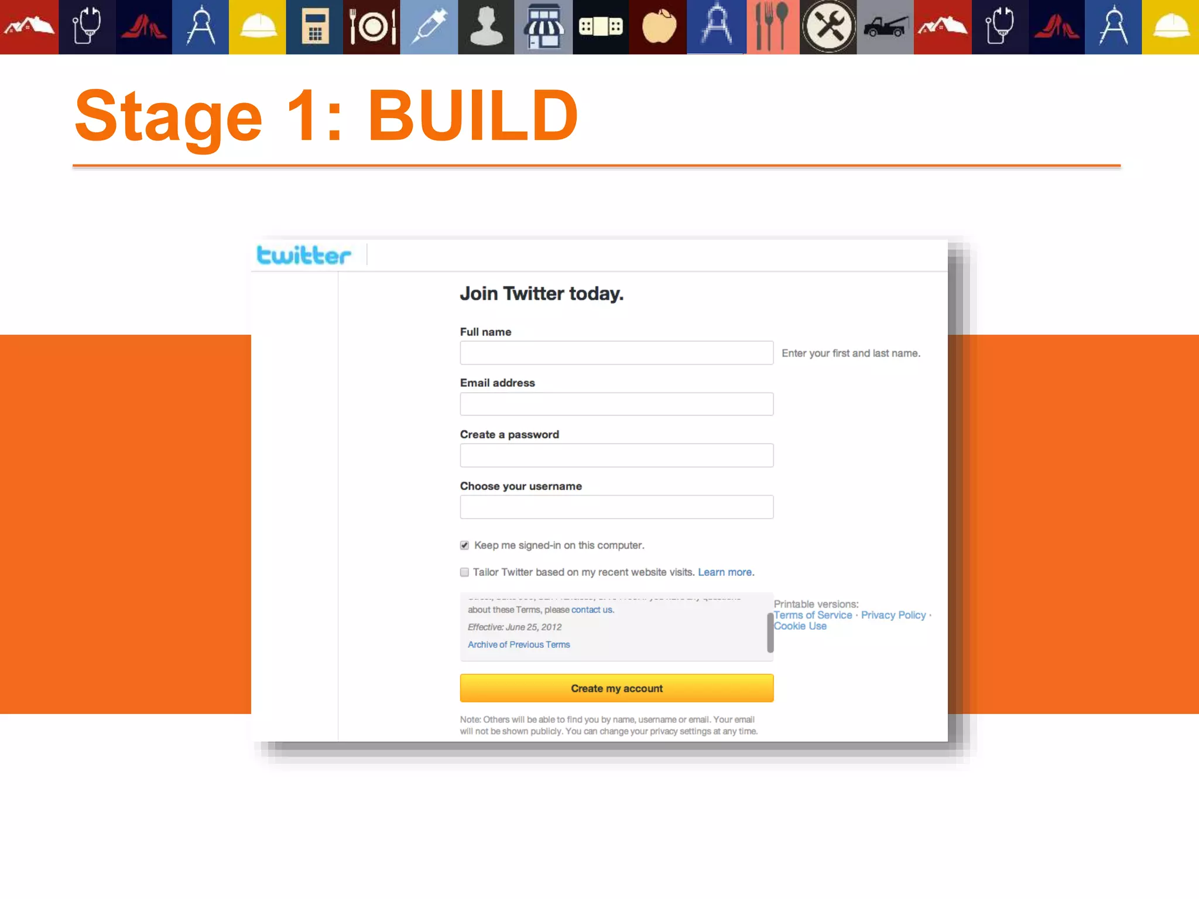The image size is (1199, 899).
Task: Click the bandage icon in the banner
Action: pyautogui.click(x=601, y=27)
